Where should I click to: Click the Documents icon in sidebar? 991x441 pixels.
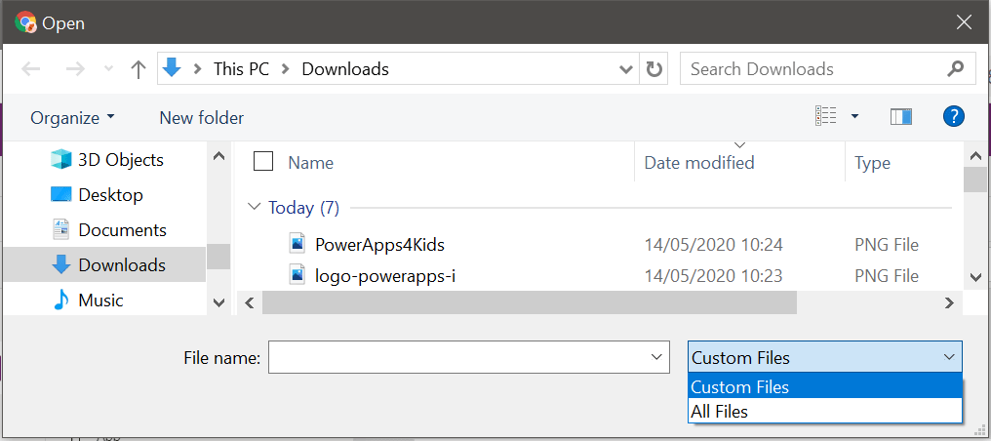click(x=60, y=229)
